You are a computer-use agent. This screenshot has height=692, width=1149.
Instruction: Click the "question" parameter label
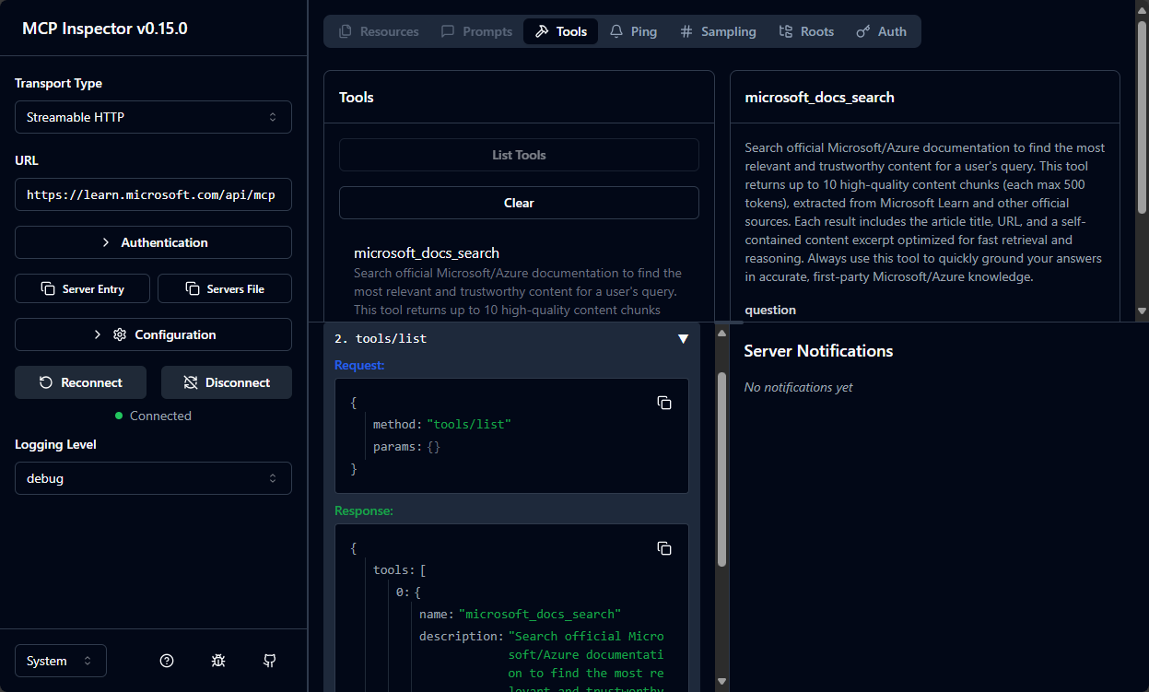click(x=770, y=310)
